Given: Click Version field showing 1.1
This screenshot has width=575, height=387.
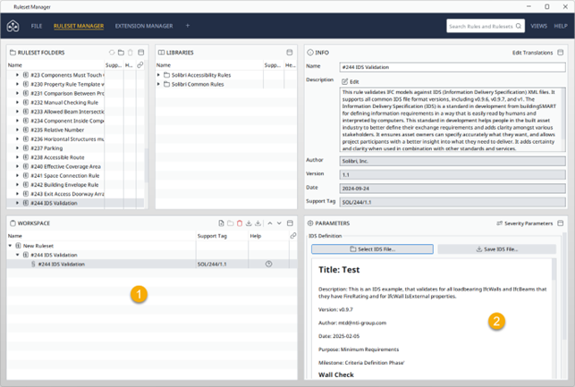Looking at the screenshot, I should click(452, 174).
